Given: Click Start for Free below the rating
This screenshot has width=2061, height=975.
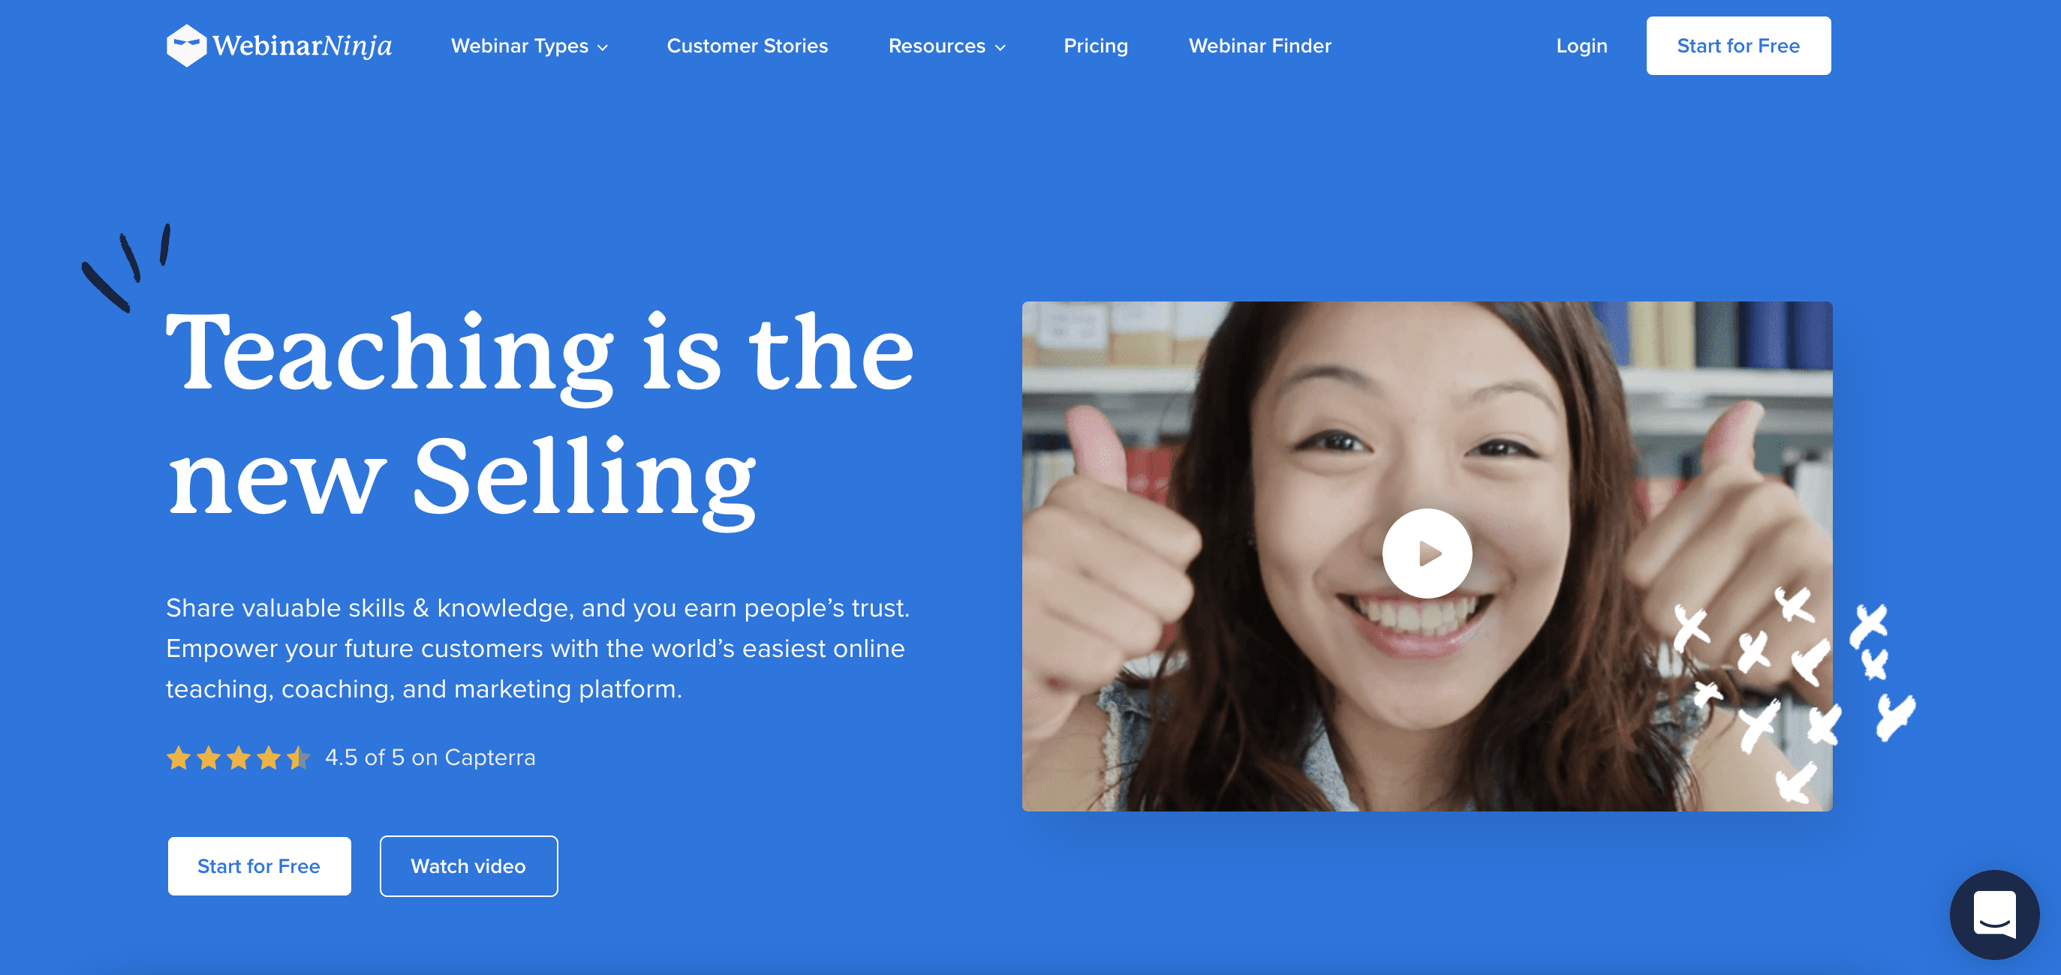Looking at the screenshot, I should [x=259, y=865].
